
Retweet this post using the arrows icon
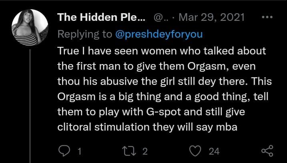click(130, 151)
